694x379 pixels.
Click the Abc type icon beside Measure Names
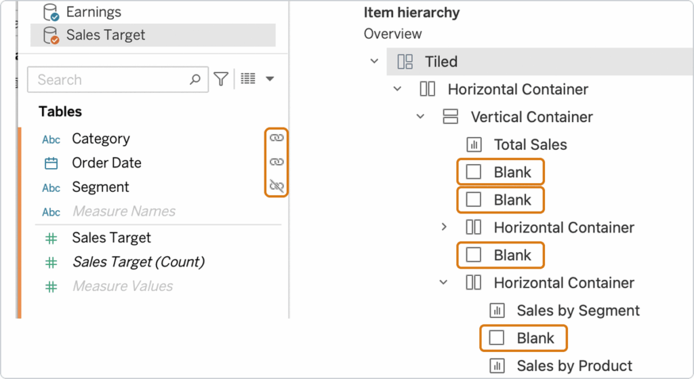51,212
